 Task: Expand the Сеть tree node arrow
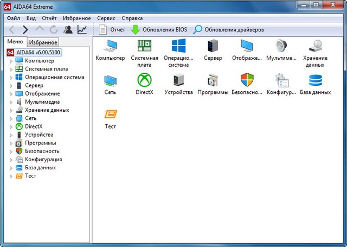(x=10, y=118)
